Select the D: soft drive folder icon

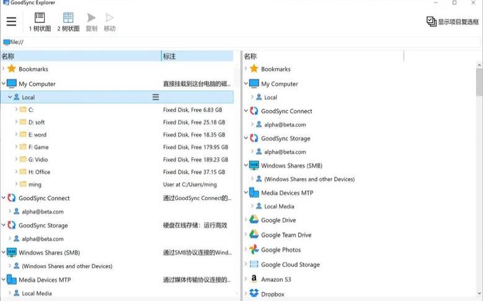click(23, 122)
